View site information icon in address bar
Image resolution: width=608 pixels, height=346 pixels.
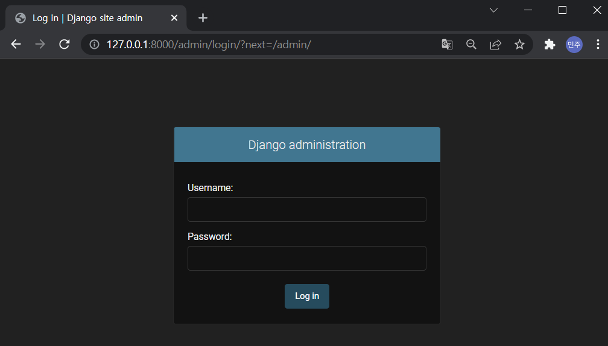coord(94,45)
